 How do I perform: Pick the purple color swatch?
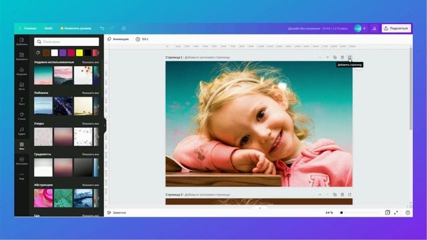point(63,53)
